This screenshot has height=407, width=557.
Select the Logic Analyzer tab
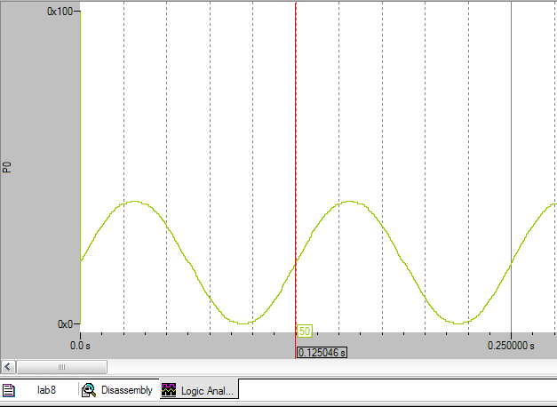[x=199, y=390]
